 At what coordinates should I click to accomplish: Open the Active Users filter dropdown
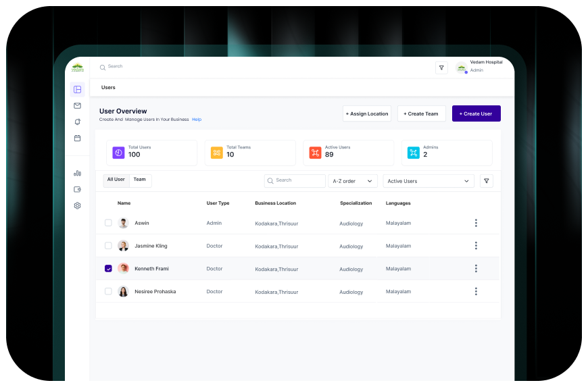[x=428, y=181]
